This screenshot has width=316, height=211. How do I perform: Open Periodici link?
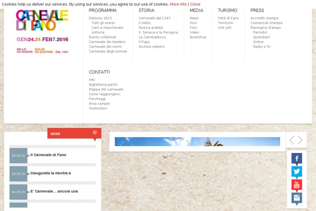[x=260, y=32]
